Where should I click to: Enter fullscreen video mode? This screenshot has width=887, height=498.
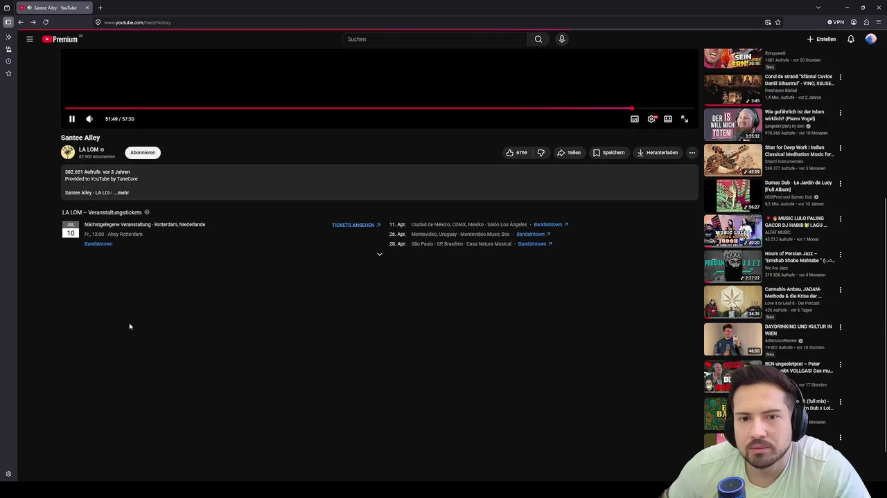click(685, 119)
